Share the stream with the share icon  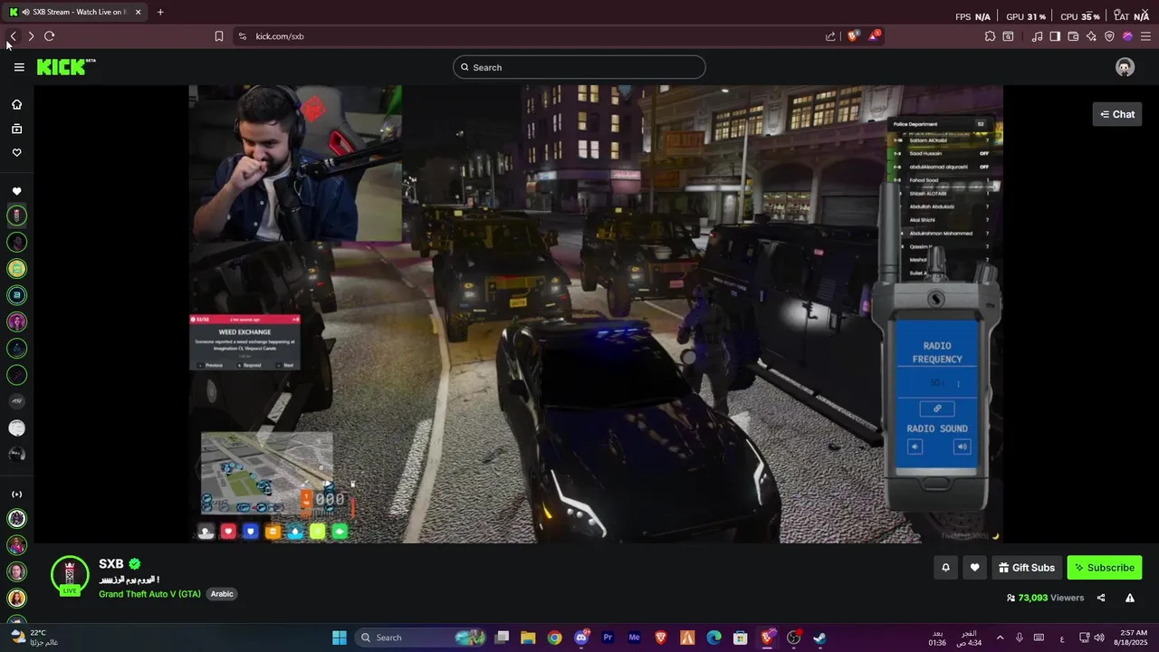click(x=1101, y=598)
